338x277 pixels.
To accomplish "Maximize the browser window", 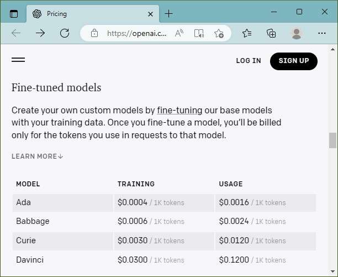I will [299, 12].
